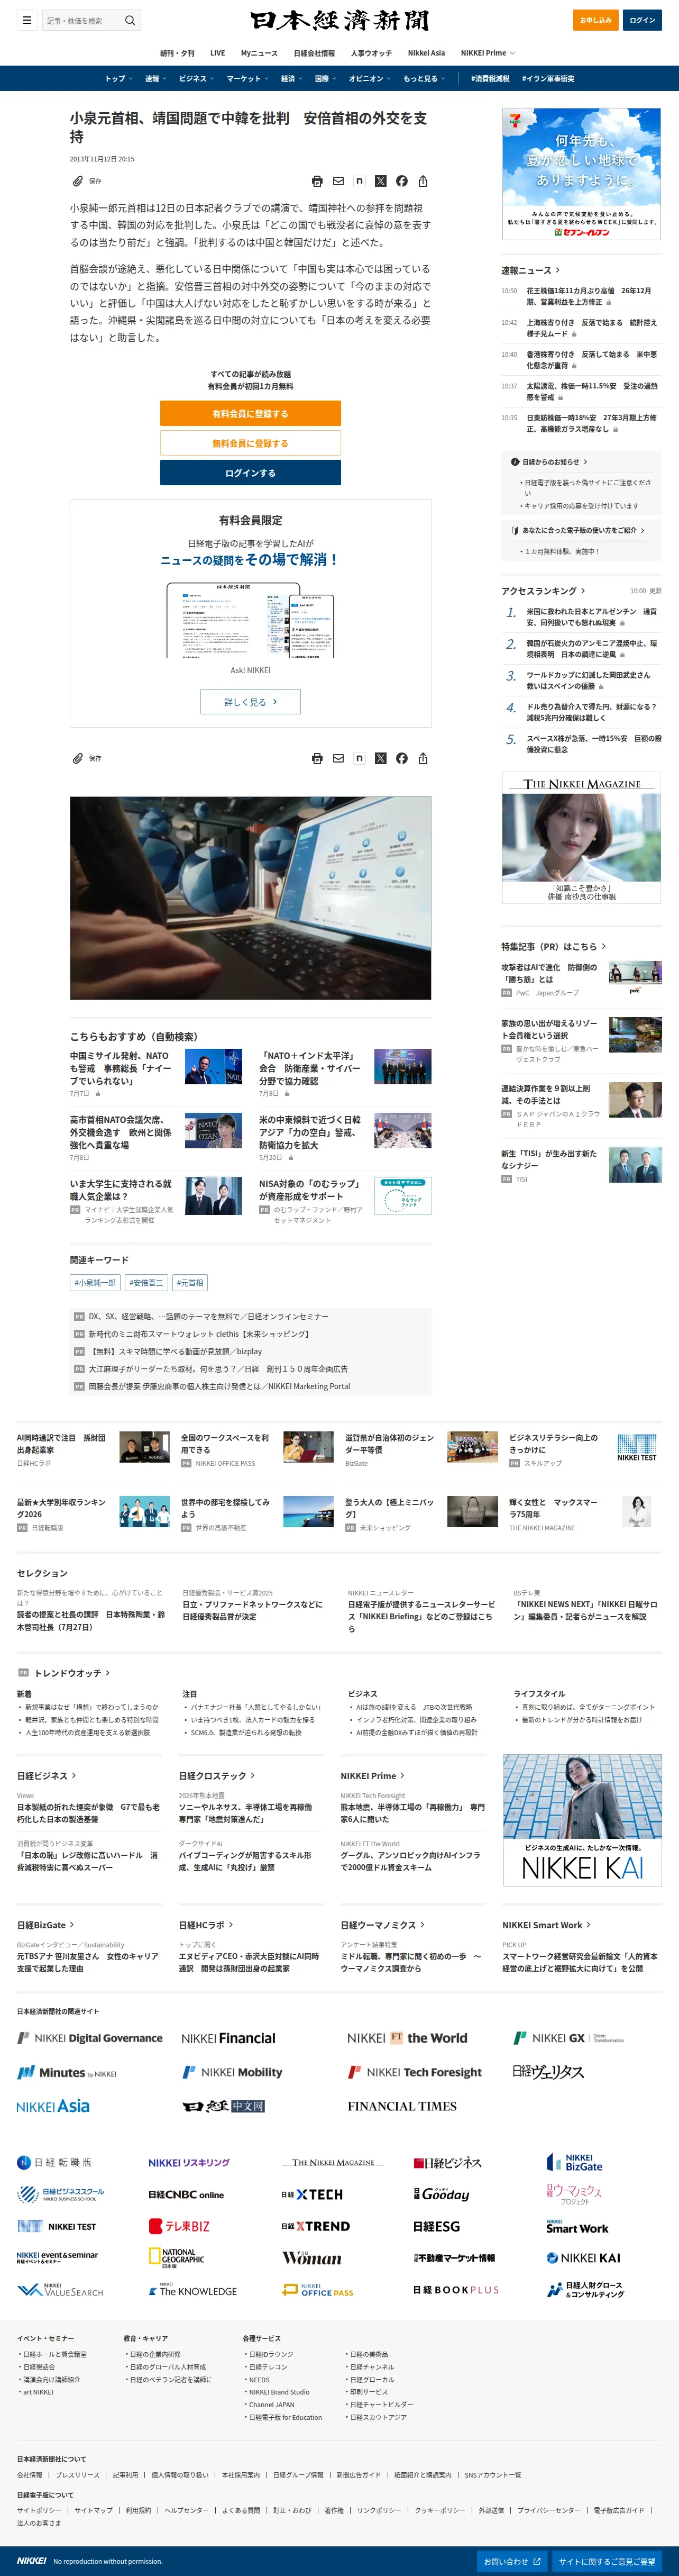Open 日経会社情報 in the top menu

(x=314, y=53)
